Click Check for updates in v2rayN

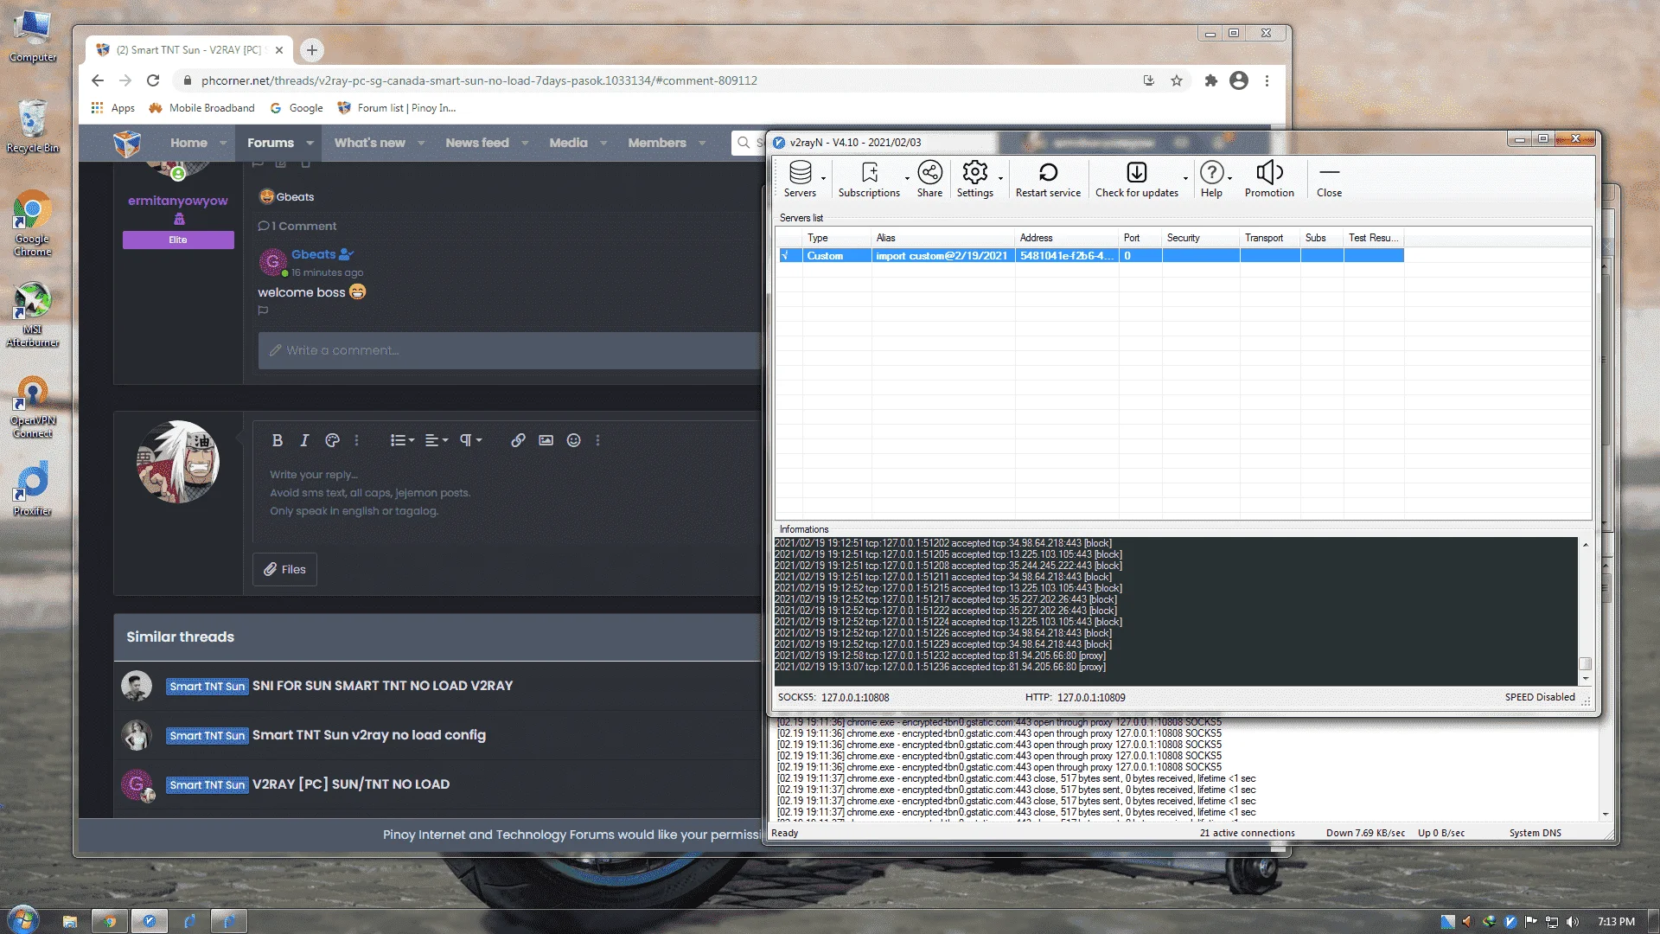coord(1136,179)
